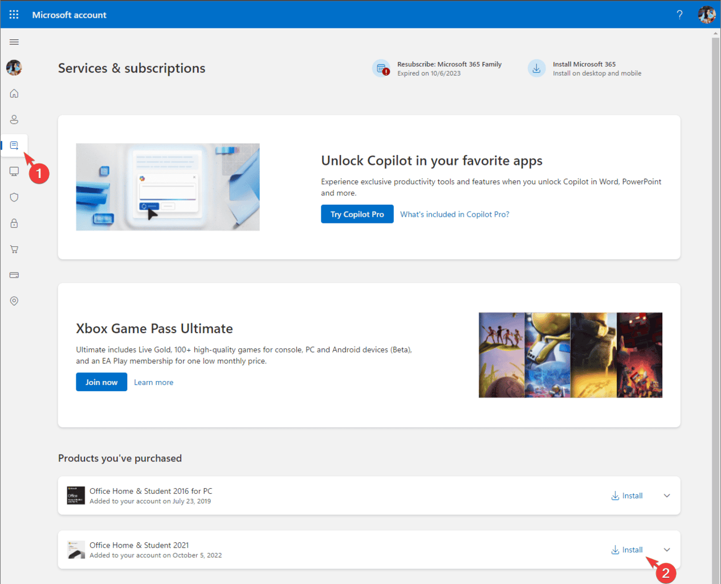Click 'Office Home & Student 2021' text

click(x=139, y=545)
